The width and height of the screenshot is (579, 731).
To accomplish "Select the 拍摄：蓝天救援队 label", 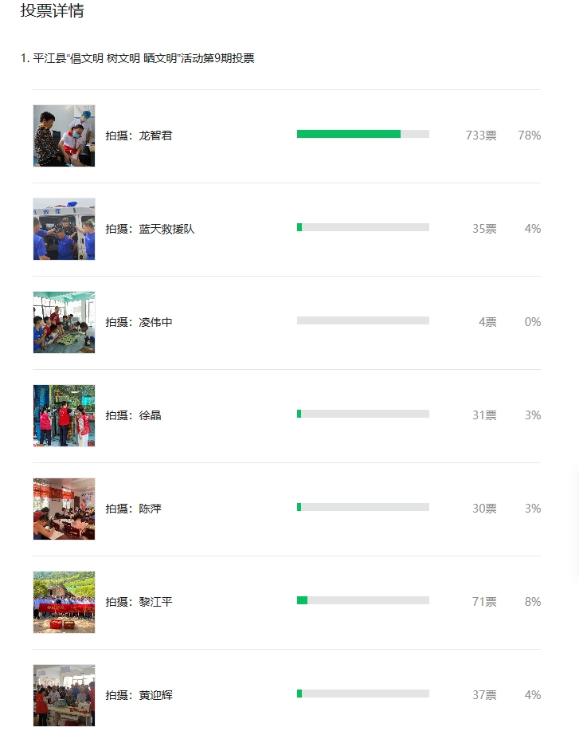I will (x=150, y=229).
